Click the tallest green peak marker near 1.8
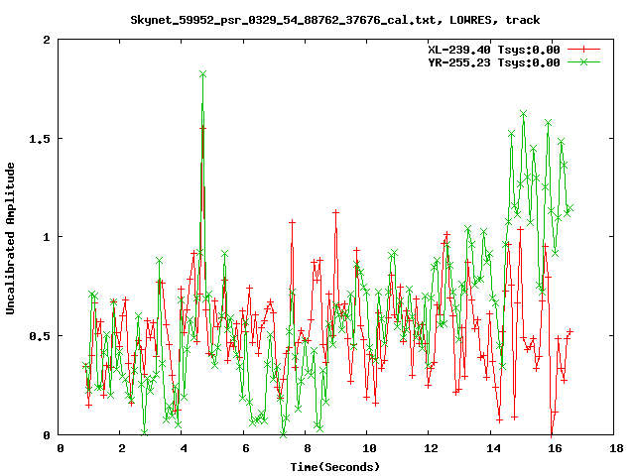 (202, 74)
